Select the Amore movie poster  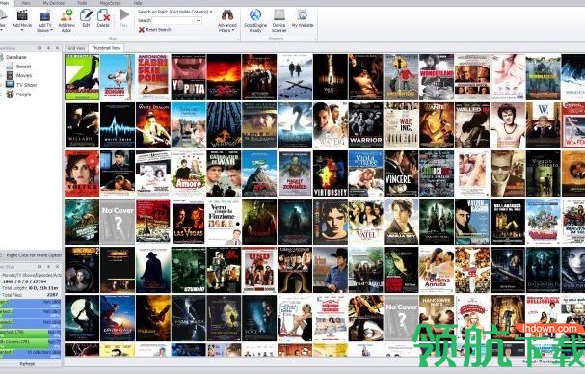[x=188, y=174]
